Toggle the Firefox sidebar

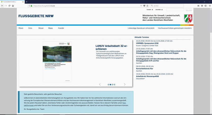click(206, 6)
